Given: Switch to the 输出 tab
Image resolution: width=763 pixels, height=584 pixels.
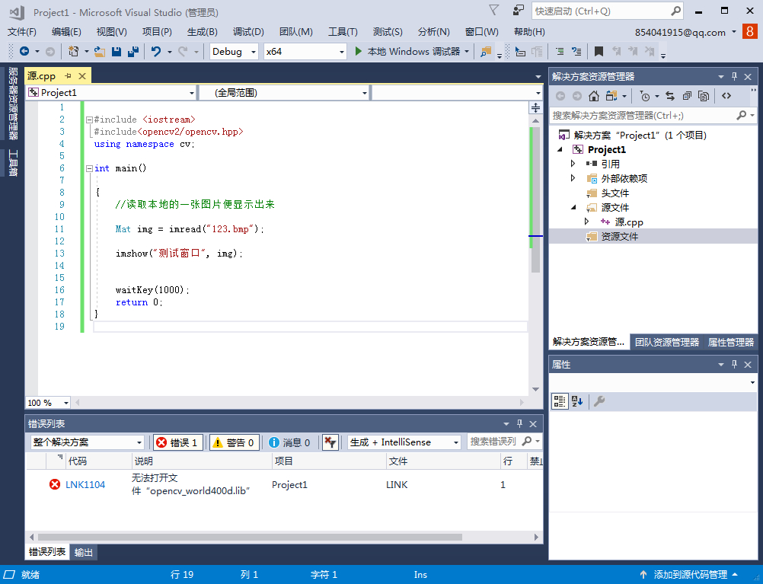Looking at the screenshot, I should [84, 553].
